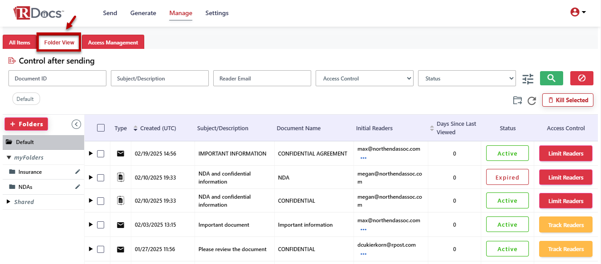The width and height of the screenshot is (601, 264).
Task: Expand the NDA row details arrow
Action: click(x=91, y=177)
